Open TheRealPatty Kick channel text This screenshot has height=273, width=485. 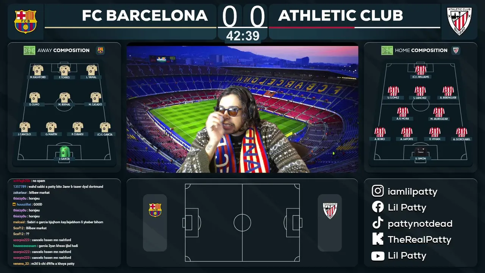click(419, 239)
